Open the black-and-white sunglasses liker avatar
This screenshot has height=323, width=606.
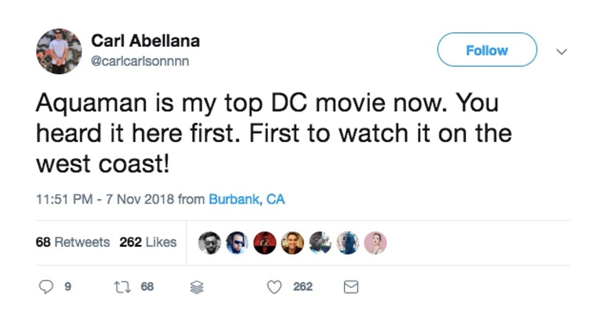click(x=209, y=243)
